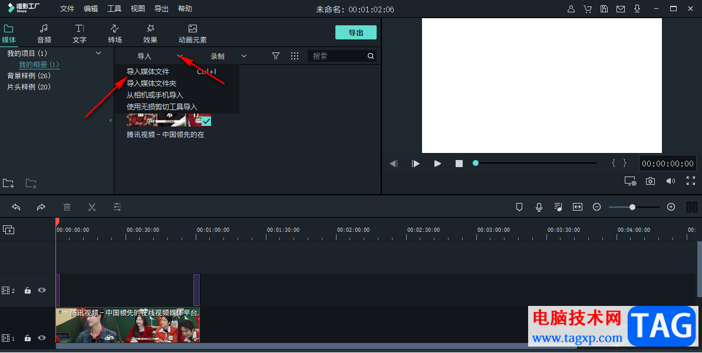Click the Import (导入) label
Image resolution: width=702 pixels, height=353 pixels.
tap(144, 56)
